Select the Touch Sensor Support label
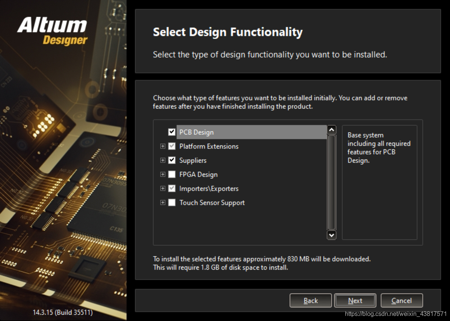The image size is (450, 321). coord(212,203)
